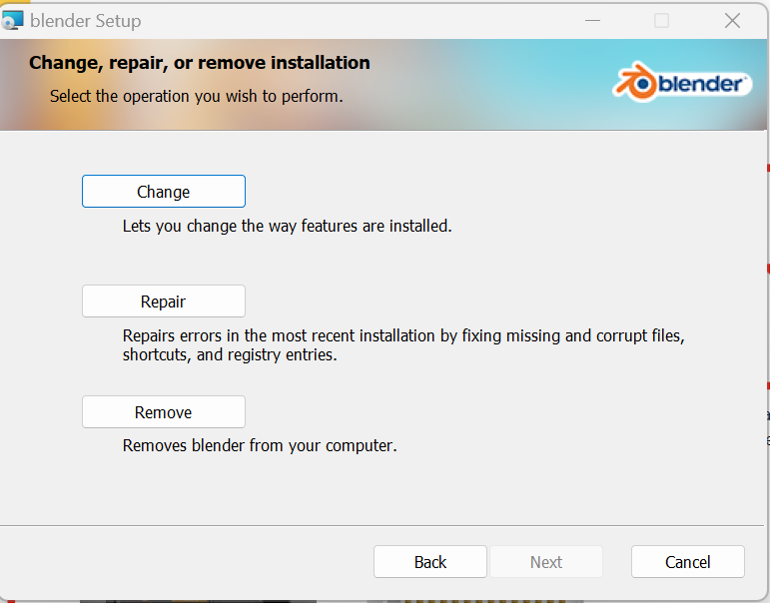Click the Change button
The image size is (770, 603).
click(x=164, y=191)
